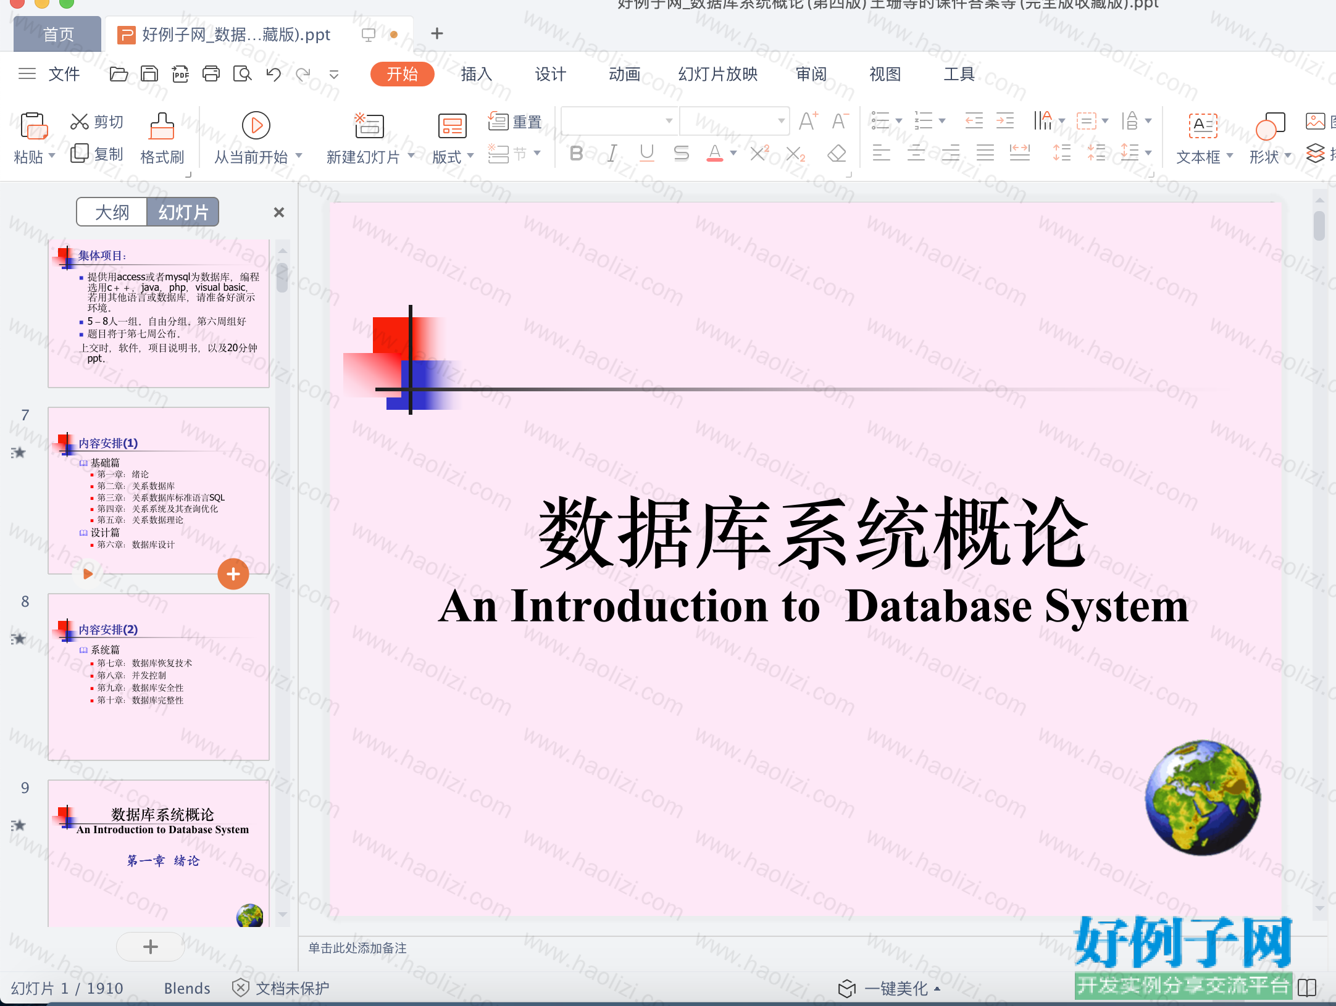This screenshot has width=1336, height=1006.
Task: Expand the 新建幻灯片 dropdown arrow
Action: click(x=411, y=156)
